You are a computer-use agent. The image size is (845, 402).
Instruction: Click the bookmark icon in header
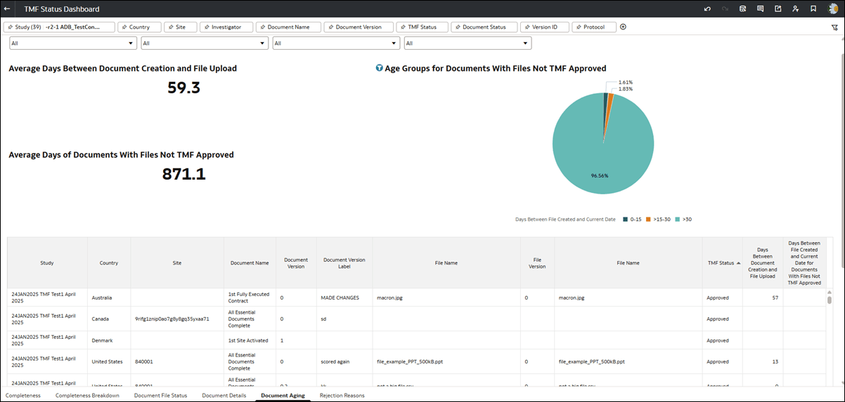tap(813, 9)
